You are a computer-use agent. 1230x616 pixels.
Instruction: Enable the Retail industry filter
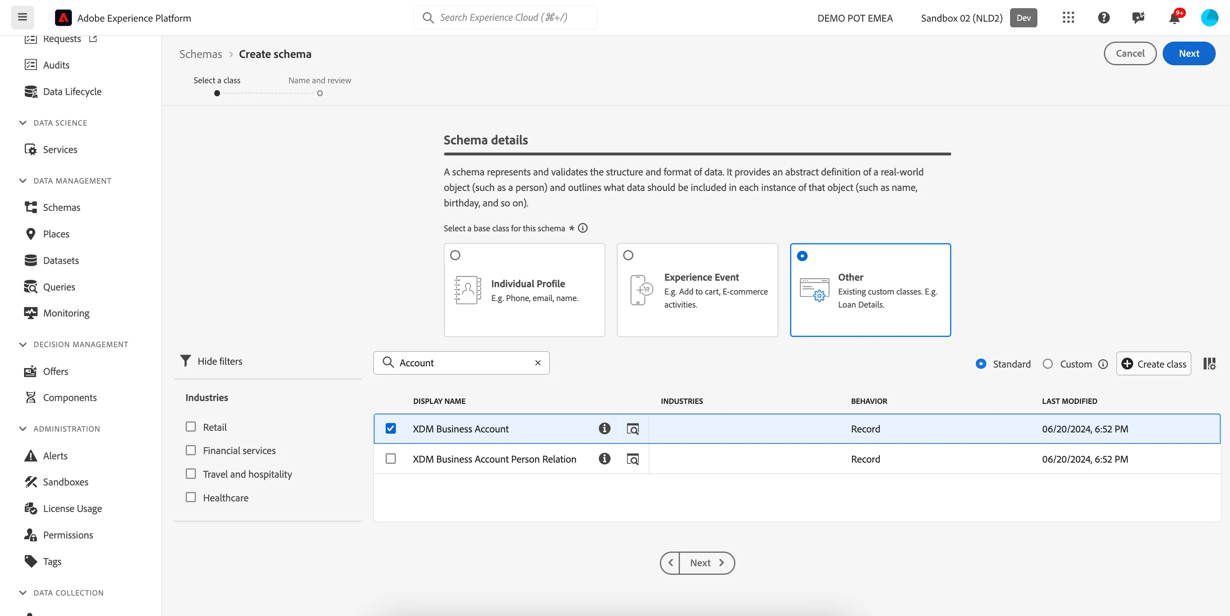click(191, 427)
